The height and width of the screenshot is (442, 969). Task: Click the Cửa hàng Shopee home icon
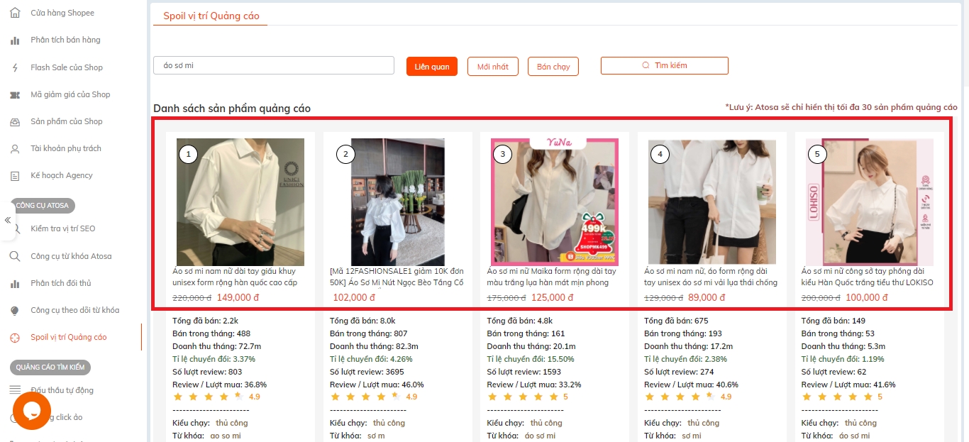tap(15, 13)
